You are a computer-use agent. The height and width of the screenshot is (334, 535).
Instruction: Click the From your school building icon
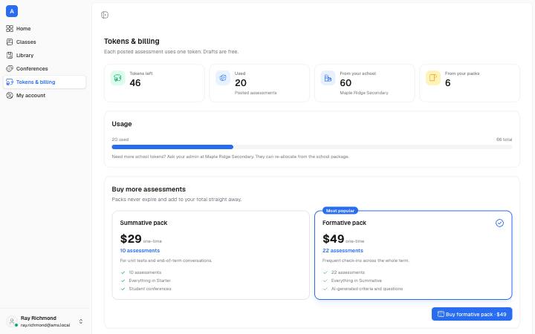(328, 78)
